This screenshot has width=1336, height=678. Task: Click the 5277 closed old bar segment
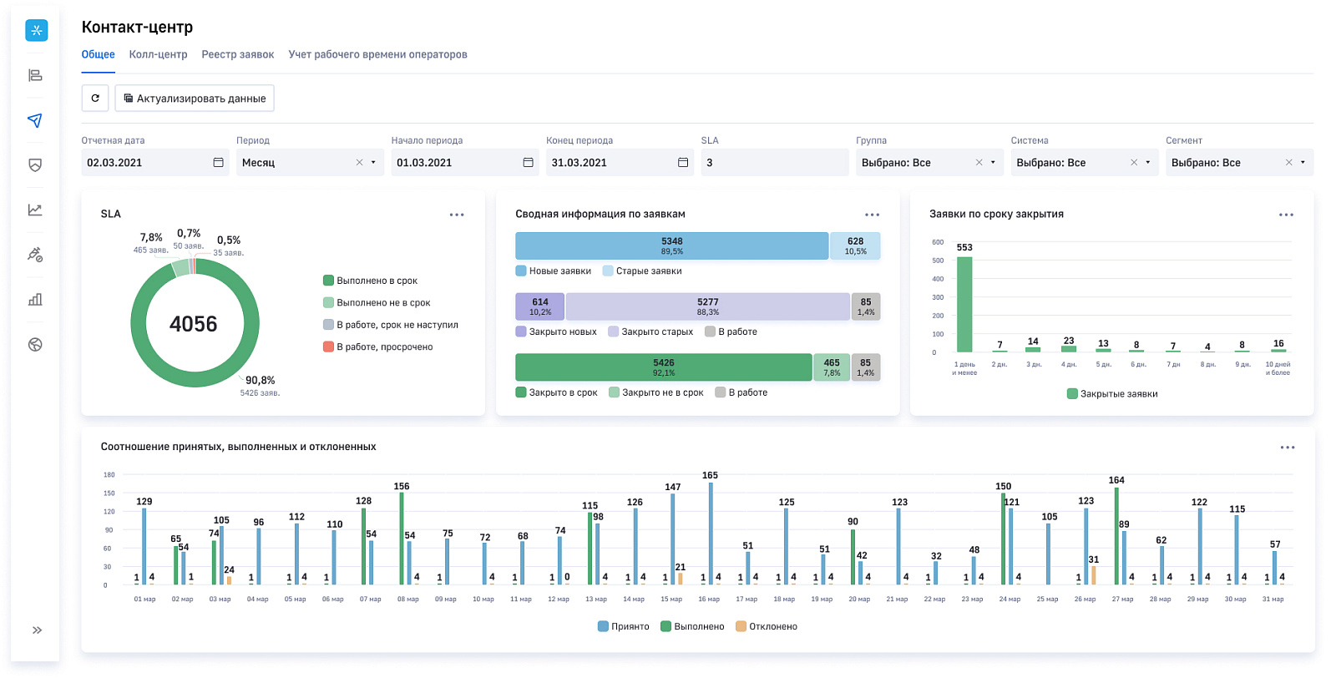click(708, 306)
